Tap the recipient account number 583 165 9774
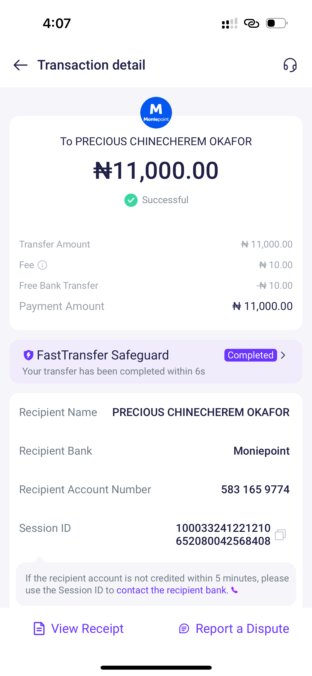 pos(255,490)
